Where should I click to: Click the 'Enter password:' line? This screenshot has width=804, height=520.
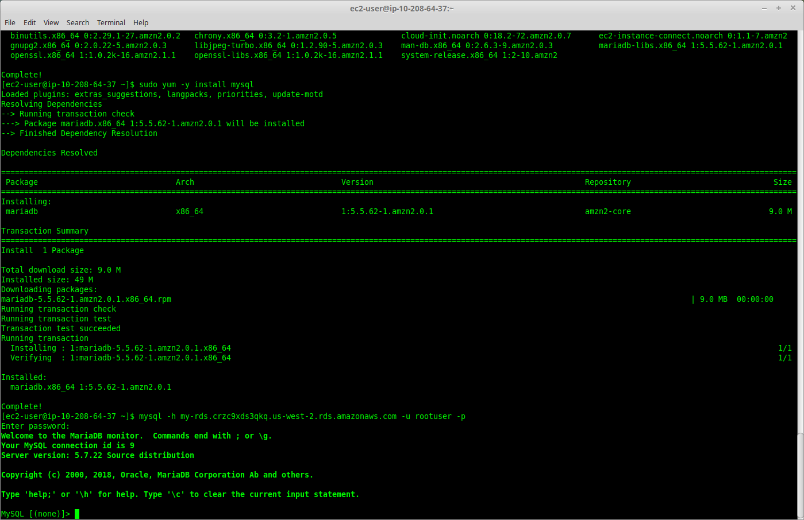click(x=36, y=426)
